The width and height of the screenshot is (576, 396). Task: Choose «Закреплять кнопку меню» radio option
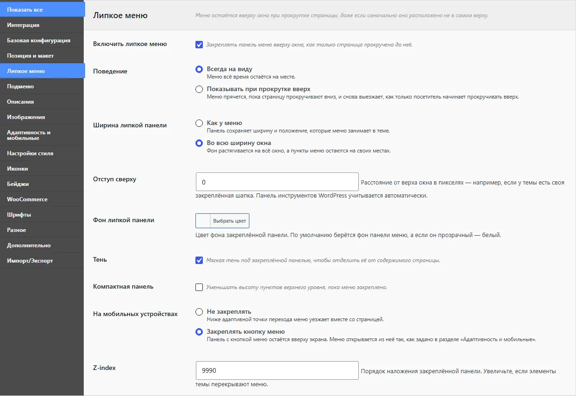[199, 332]
